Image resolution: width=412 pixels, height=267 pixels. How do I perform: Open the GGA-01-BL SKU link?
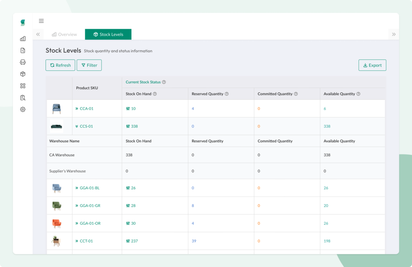tap(90, 188)
